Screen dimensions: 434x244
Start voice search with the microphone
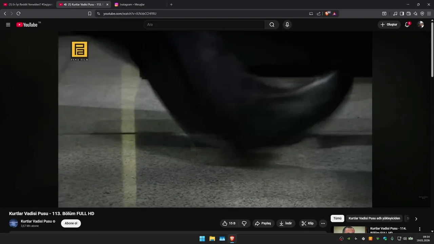click(287, 25)
